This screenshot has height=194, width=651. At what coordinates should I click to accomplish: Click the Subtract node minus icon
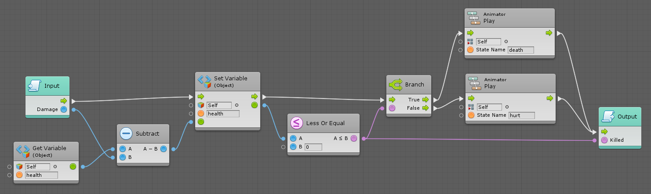[x=126, y=133]
